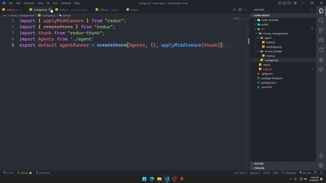Click the Live Share arrow icon in the activity bar

321,70
